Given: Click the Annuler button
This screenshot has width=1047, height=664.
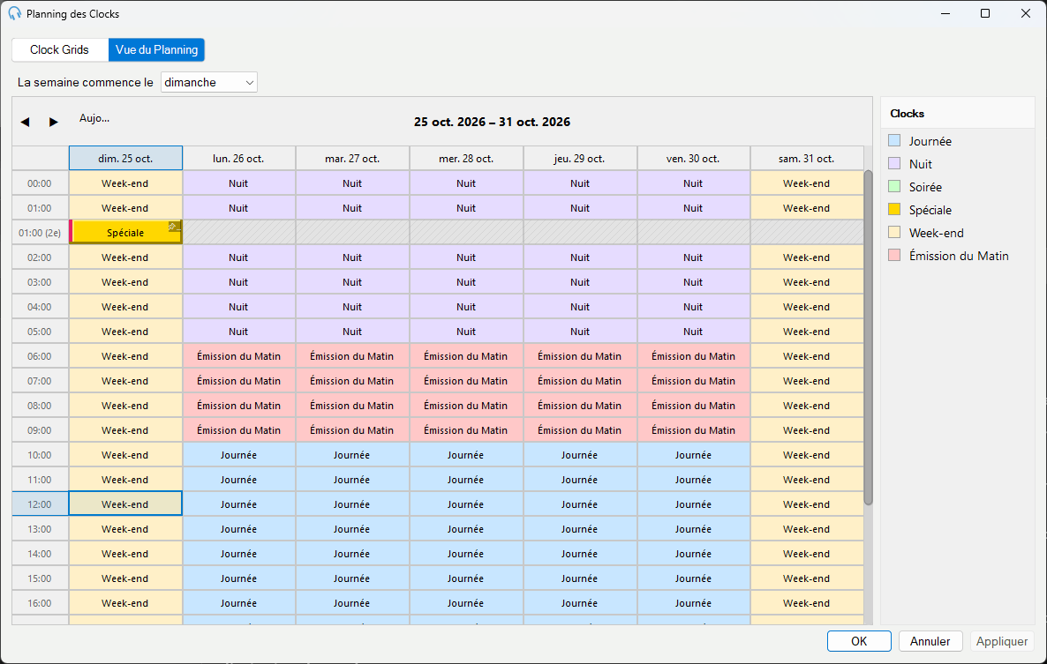Looking at the screenshot, I should click(x=930, y=641).
